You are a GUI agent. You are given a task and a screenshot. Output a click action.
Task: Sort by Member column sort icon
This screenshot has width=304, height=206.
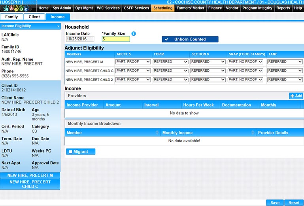[x=158, y=133]
